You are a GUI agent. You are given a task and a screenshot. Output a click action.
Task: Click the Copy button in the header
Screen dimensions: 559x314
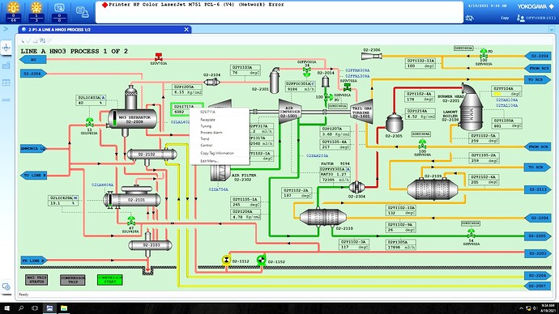(x=505, y=18)
